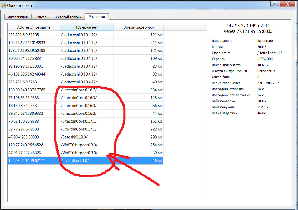
Task: Sort by Юзер-агент column header
Action: pyautogui.click(x=87, y=27)
